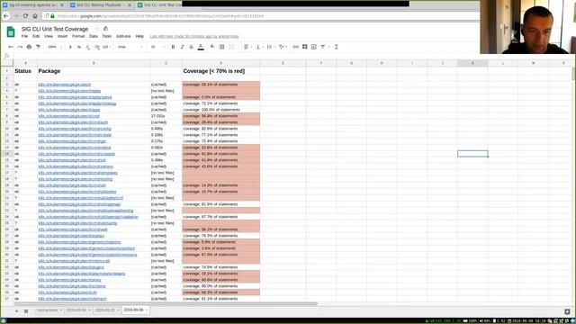The image size is (576, 324).
Task: Insert a comment from the toolbar
Action: pos(305,47)
